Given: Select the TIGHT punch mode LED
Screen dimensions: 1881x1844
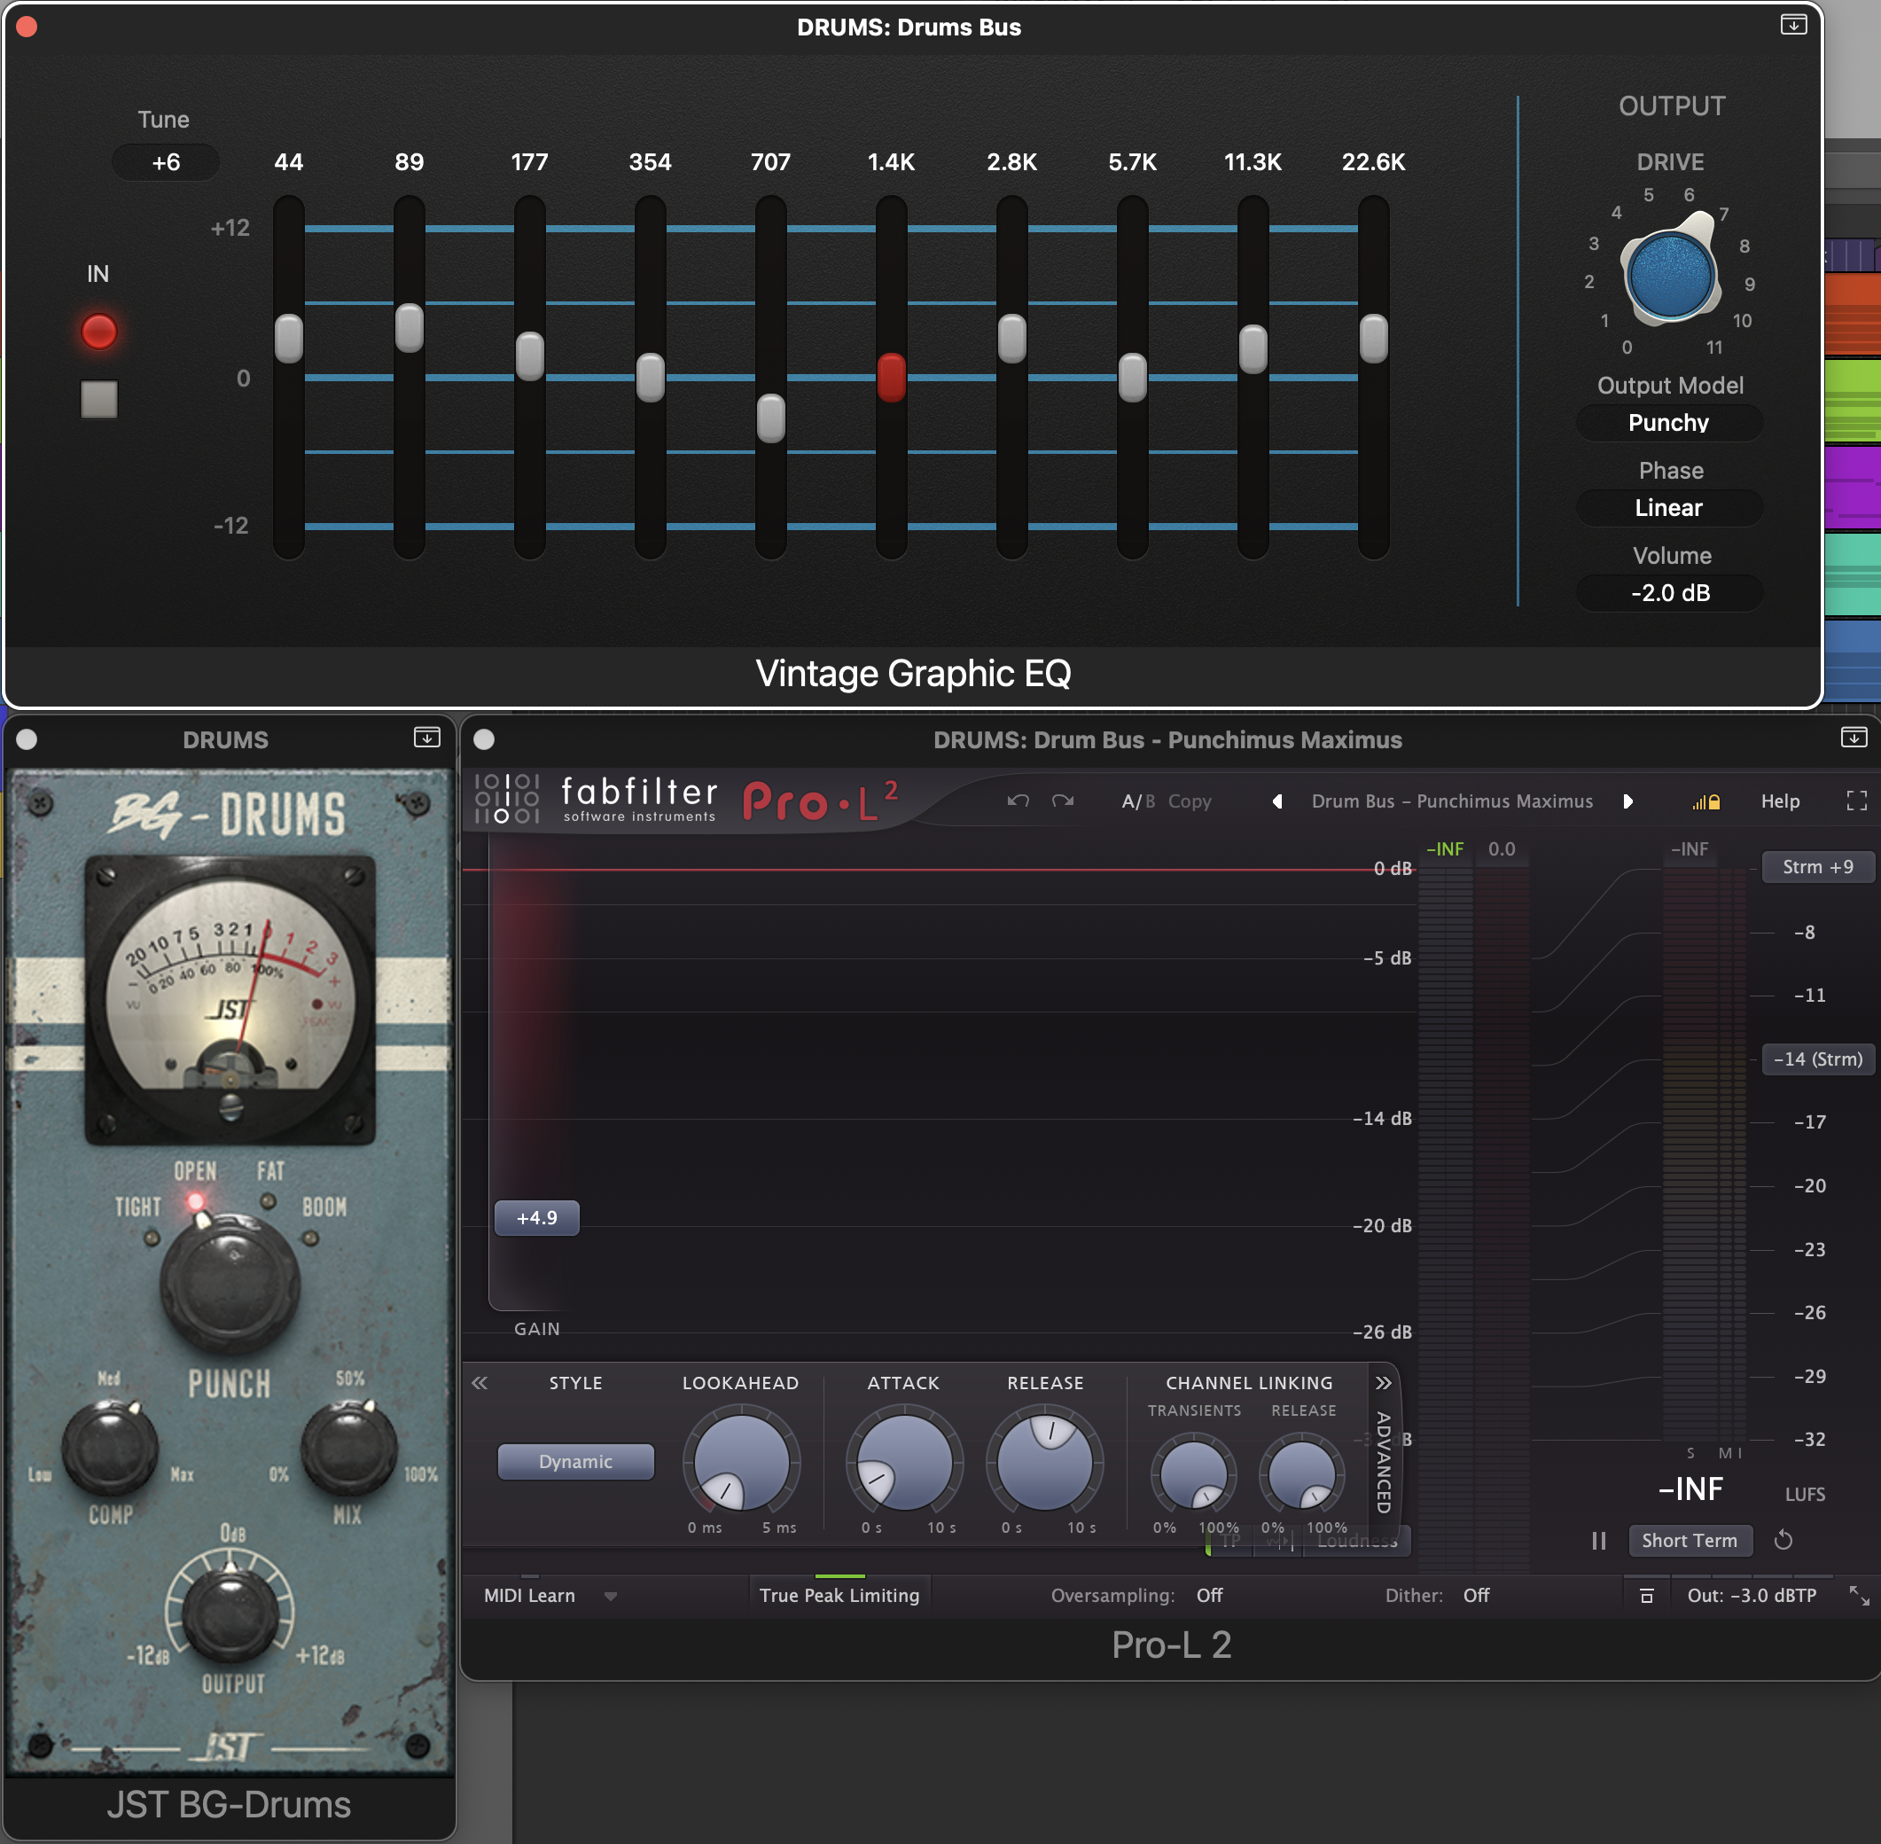Looking at the screenshot, I should pyautogui.click(x=152, y=1238).
